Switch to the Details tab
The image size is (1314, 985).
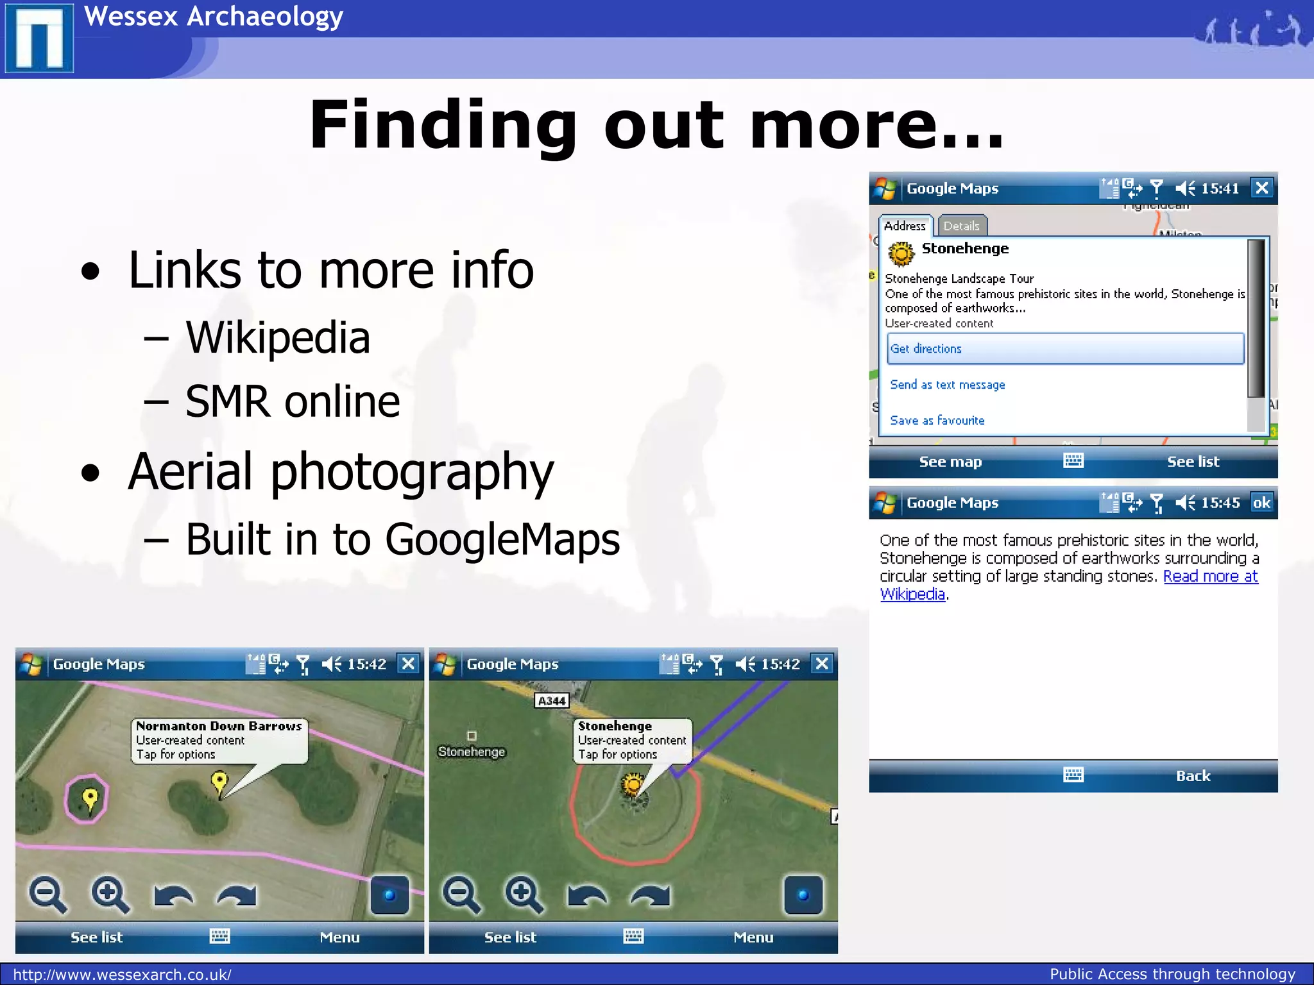pos(961,226)
